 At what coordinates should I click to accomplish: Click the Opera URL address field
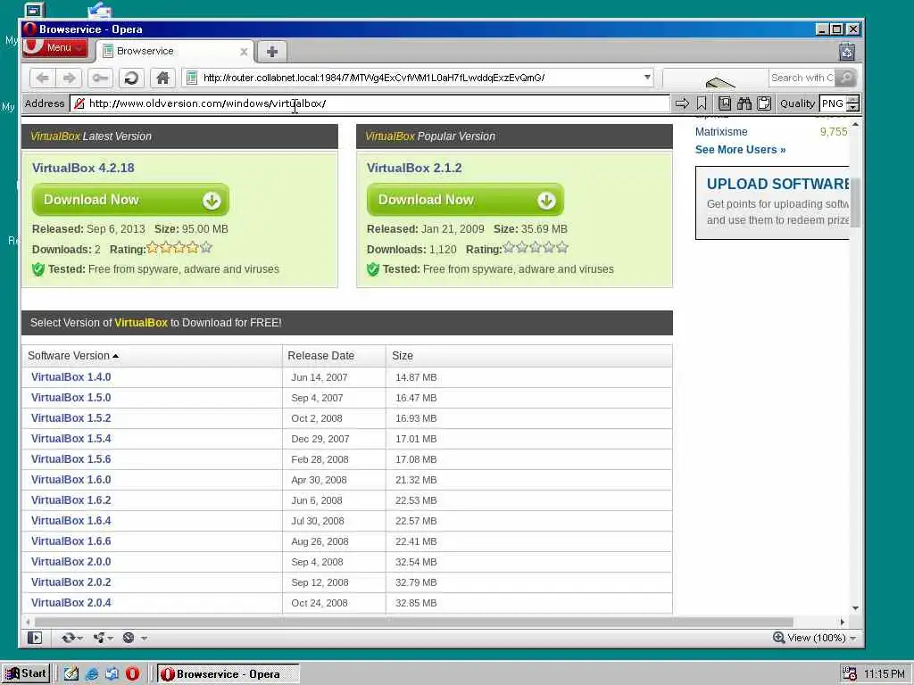(417, 78)
